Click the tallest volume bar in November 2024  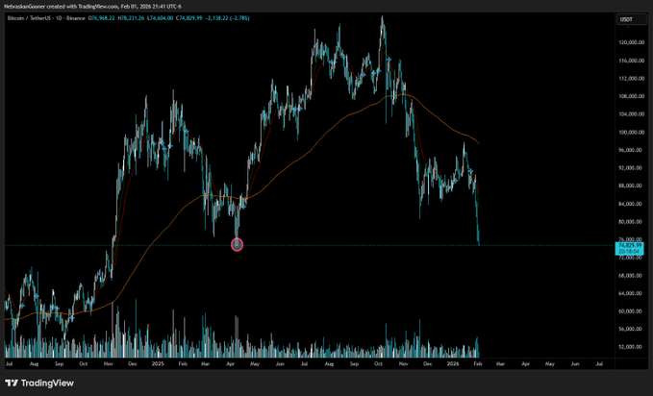pyautogui.click(x=112, y=330)
